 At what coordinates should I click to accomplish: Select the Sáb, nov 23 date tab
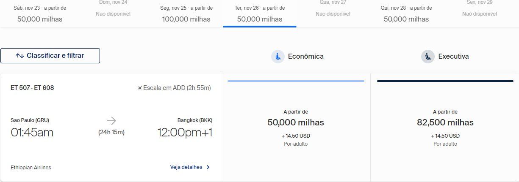click(x=40, y=14)
